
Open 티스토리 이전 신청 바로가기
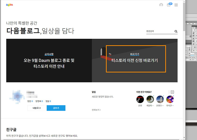coord(134,60)
